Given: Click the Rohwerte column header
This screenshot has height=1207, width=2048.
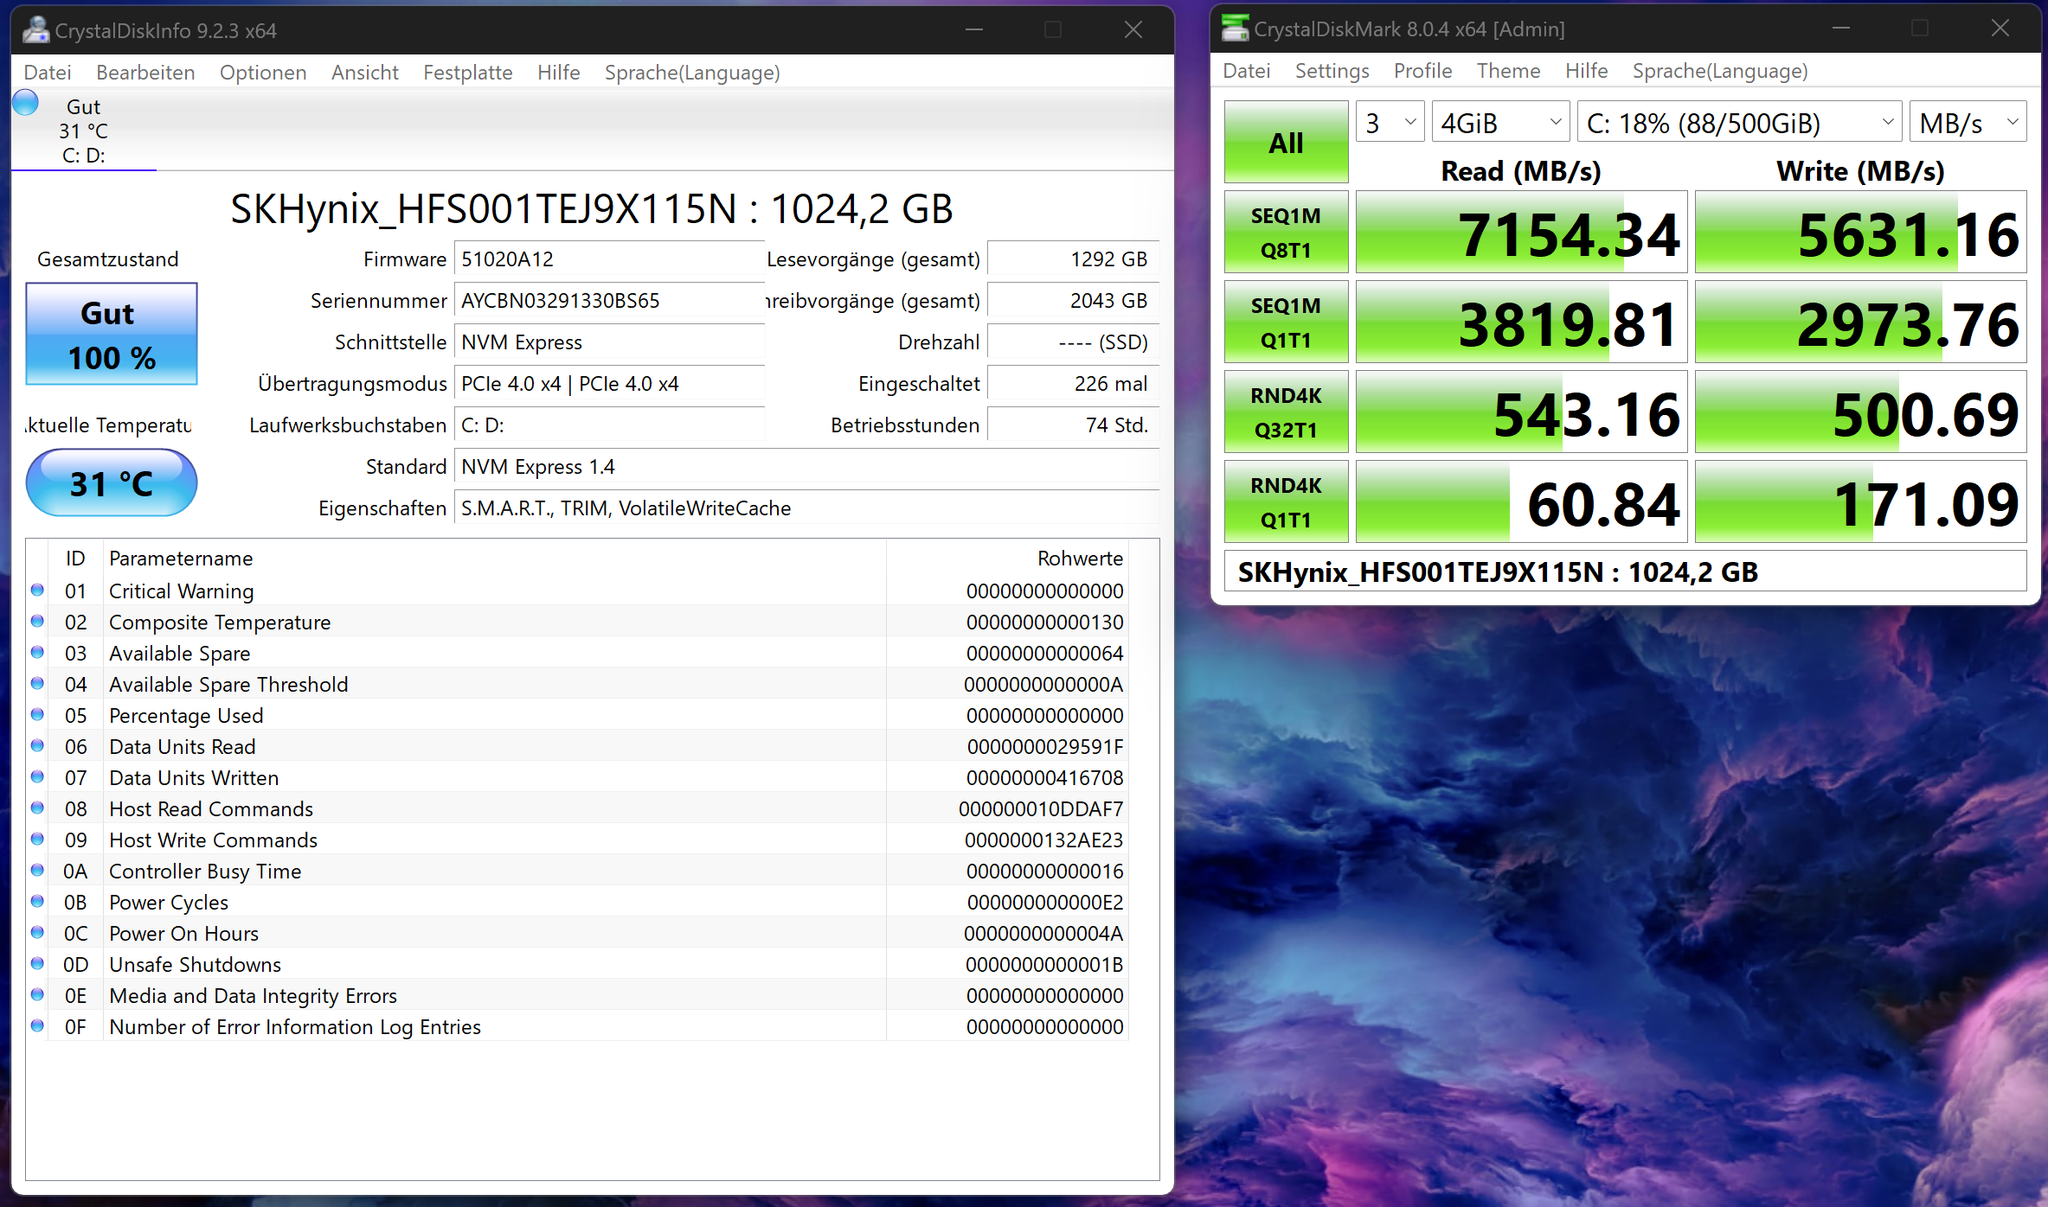Looking at the screenshot, I should [x=1007, y=558].
